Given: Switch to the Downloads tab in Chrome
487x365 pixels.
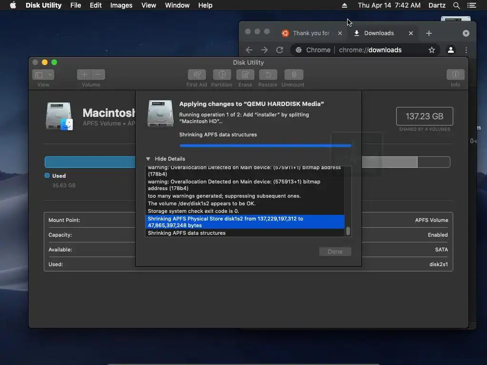Looking at the screenshot, I should 379,33.
